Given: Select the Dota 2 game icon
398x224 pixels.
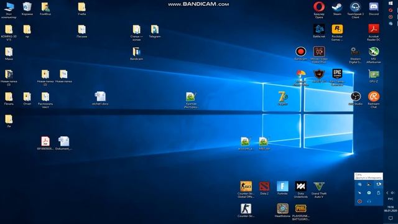Looking at the screenshot, I should [x=264, y=188].
